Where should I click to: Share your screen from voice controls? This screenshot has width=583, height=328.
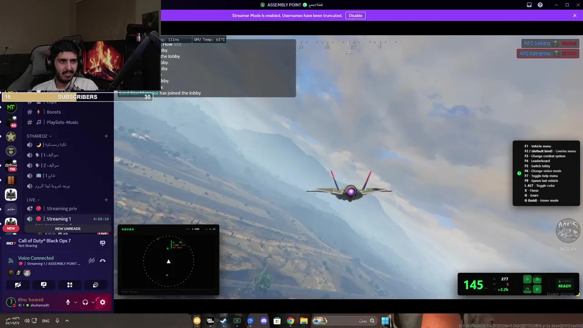44,285
